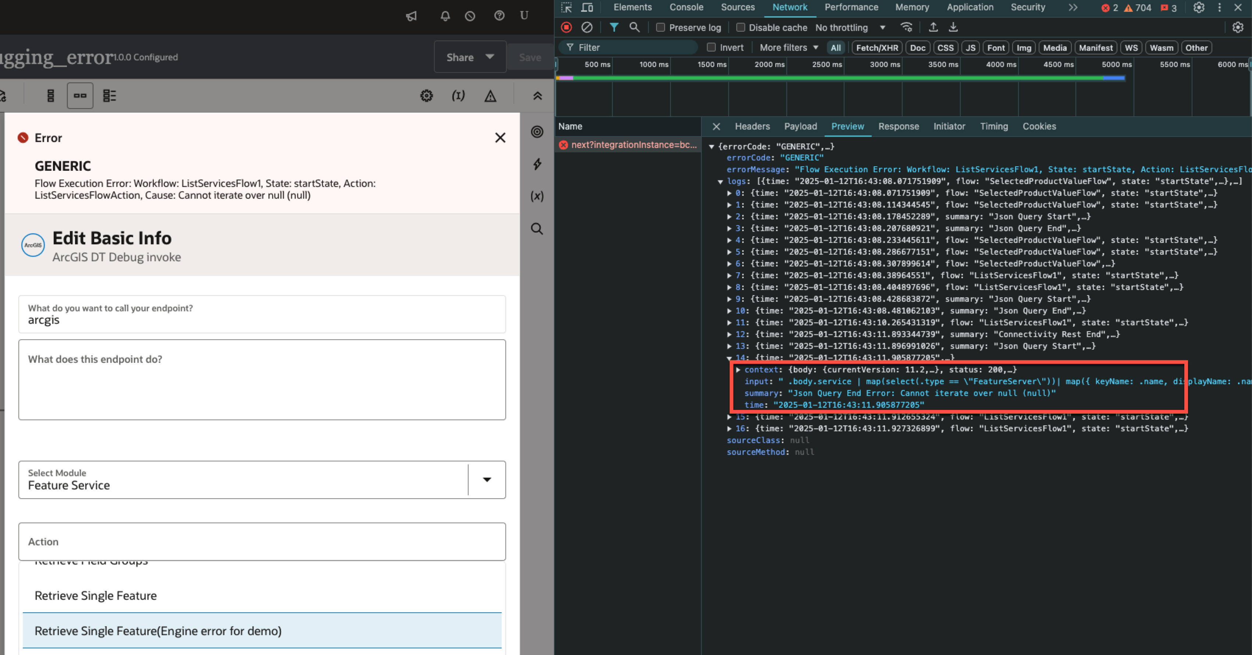Open the Console tab in DevTools

tap(686, 7)
